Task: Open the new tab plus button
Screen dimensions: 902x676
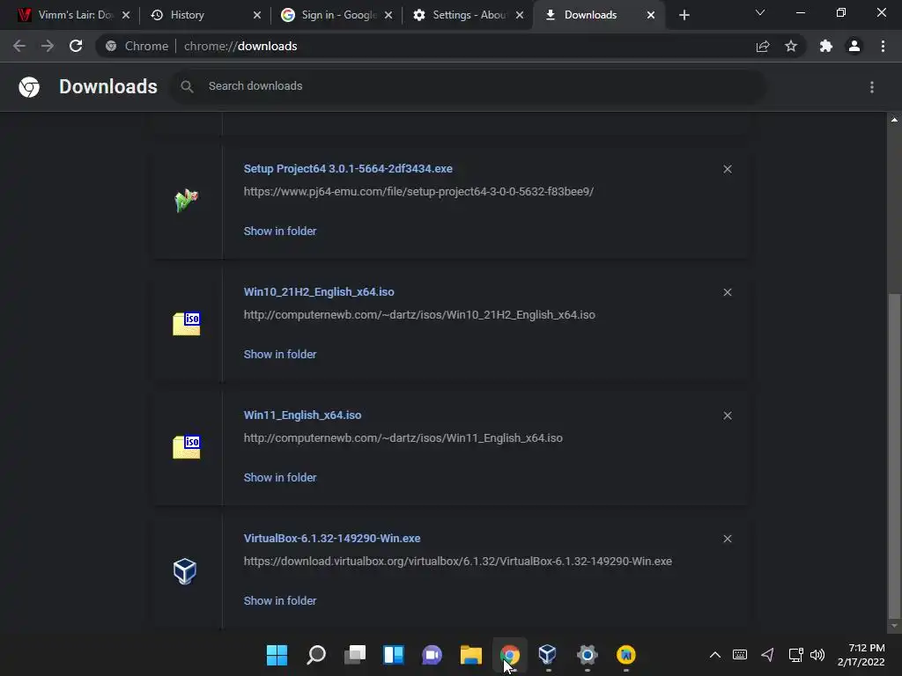Action: point(684,15)
